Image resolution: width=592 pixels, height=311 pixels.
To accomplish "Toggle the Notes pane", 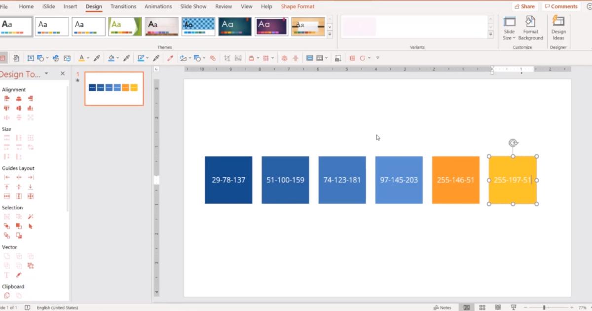I will click(x=443, y=307).
